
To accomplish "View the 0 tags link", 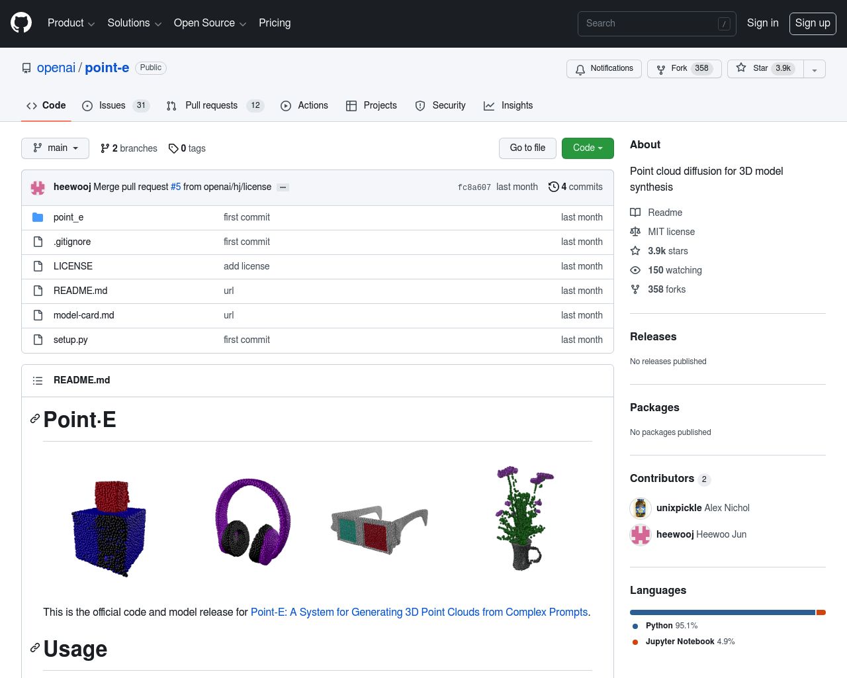I will point(187,148).
